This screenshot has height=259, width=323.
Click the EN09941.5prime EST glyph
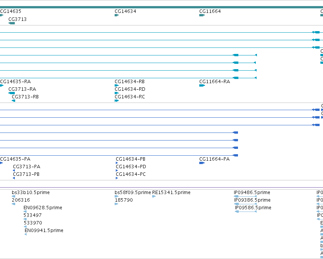(x=25, y=234)
